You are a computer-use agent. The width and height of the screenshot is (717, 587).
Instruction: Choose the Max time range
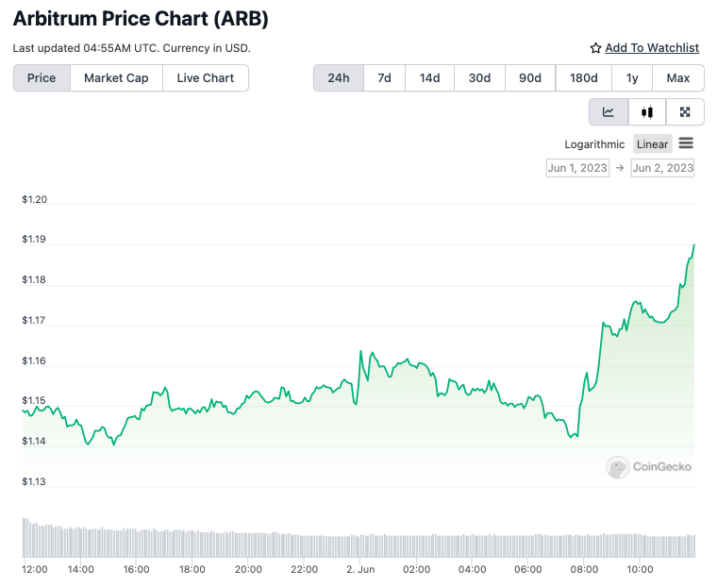coord(678,77)
